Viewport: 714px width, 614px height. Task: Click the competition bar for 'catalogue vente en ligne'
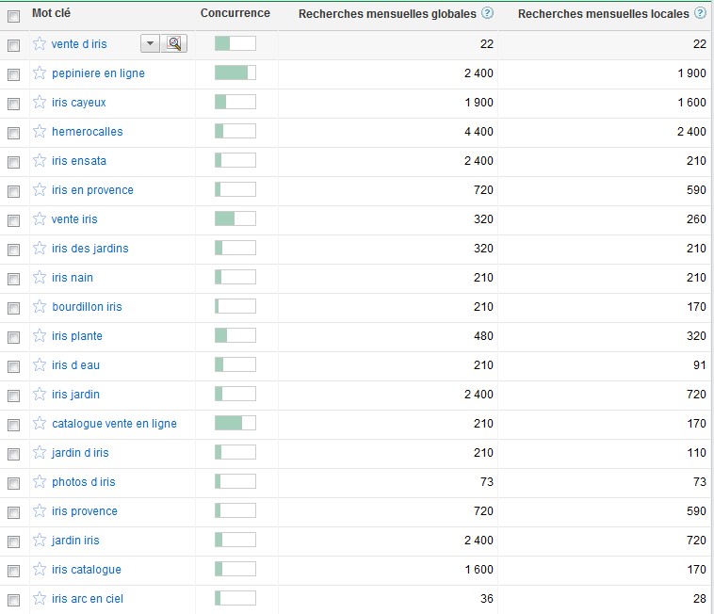tap(235, 423)
